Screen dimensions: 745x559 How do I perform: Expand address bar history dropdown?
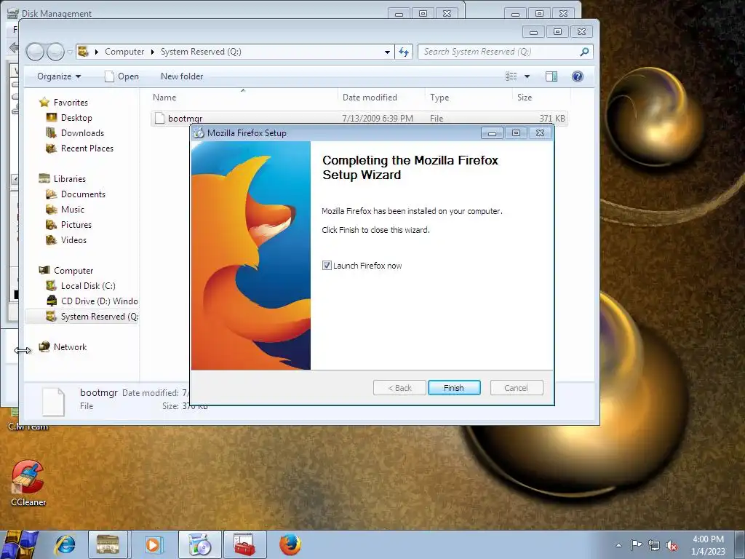pyautogui.click(x=387, y=52)
